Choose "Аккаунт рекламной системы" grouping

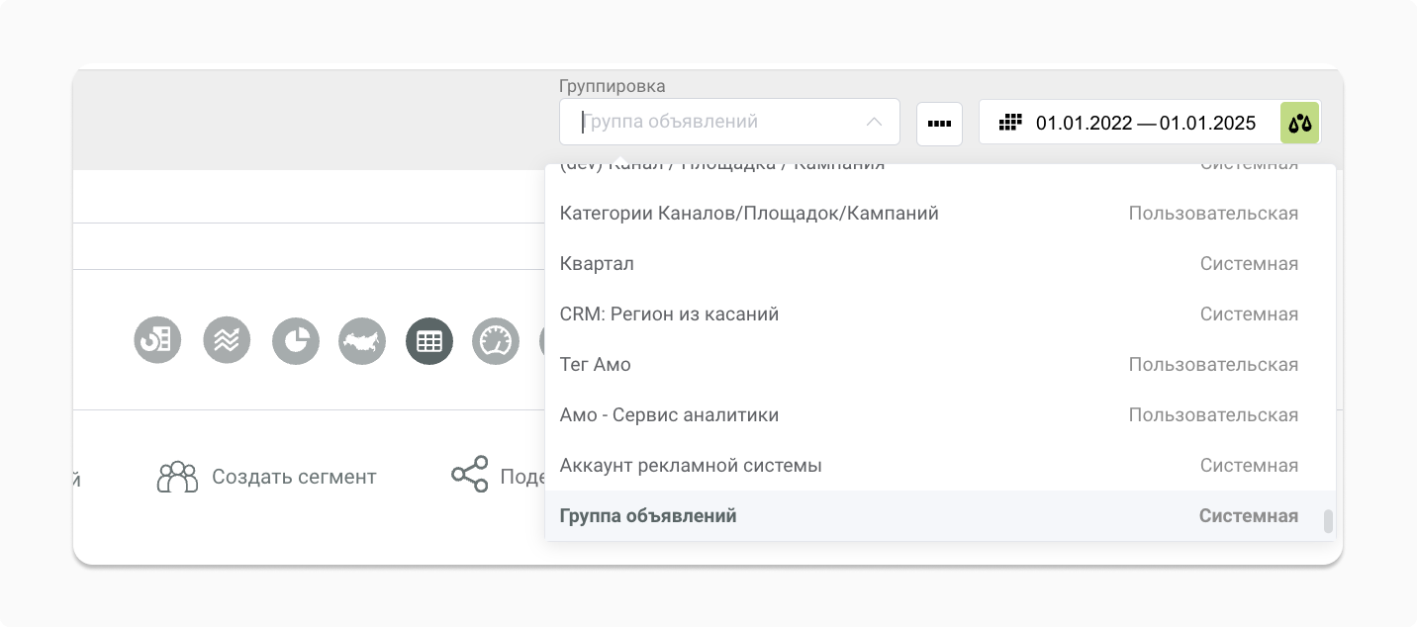point(691,466)
